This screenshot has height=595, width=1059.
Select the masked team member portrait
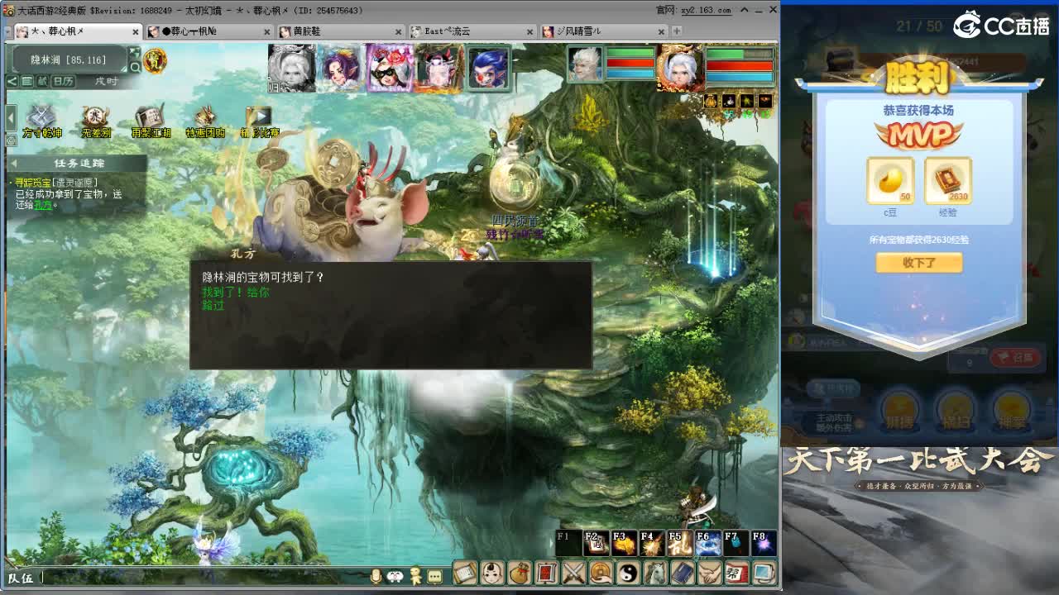[390, 68]
